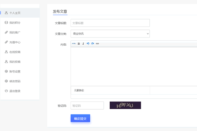Focus the 验证码 input field

point(87,105)
